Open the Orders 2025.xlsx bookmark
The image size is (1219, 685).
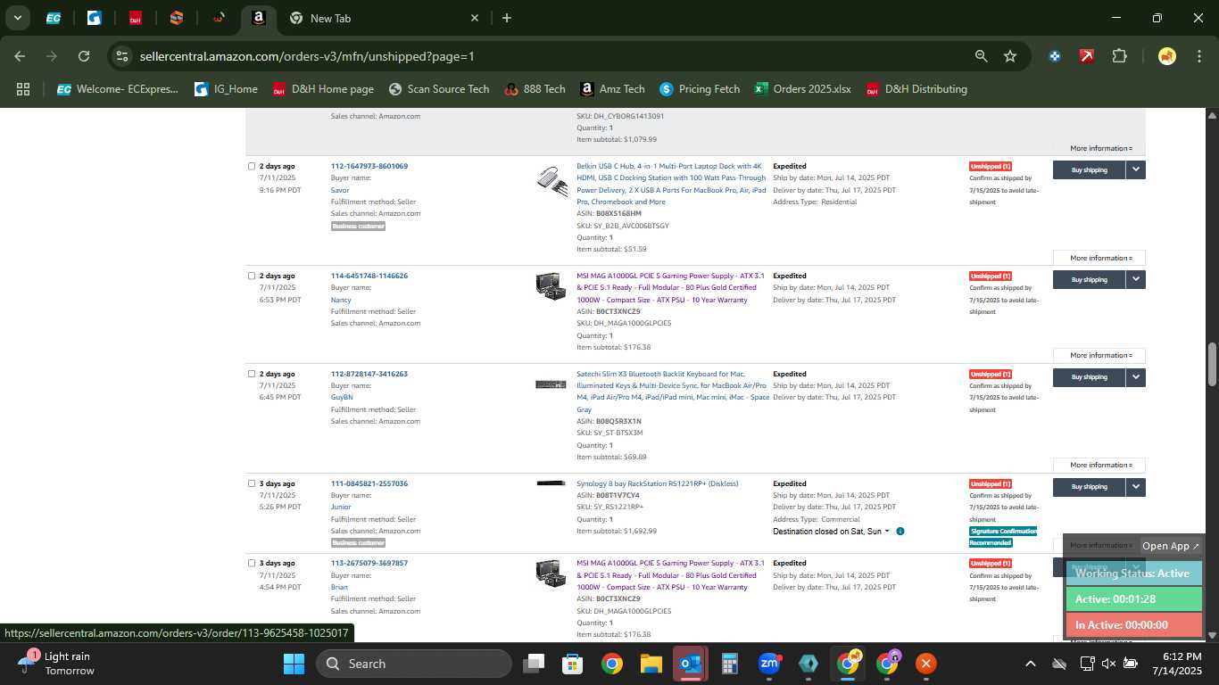[802, 89]
